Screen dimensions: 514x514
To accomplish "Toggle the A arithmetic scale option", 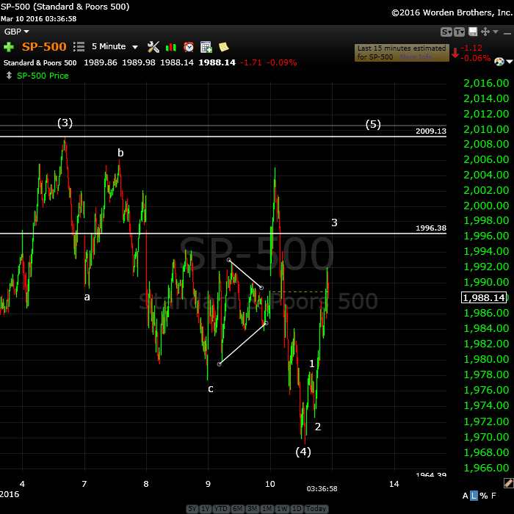I will [465, 496].
